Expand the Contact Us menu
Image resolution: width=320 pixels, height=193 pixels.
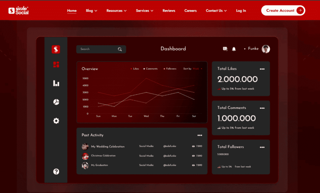216,11
